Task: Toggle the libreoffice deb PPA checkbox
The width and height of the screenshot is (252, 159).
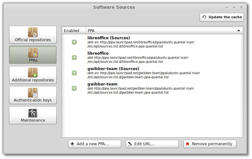Action: [x=74, y=58]
